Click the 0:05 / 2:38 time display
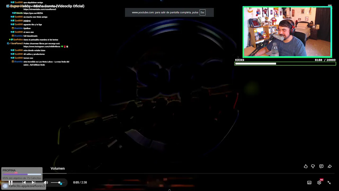The image size is (339, 191). [80, 183]
